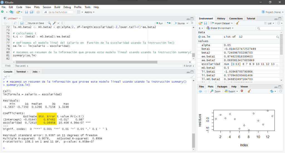This screenshot has width=285, height=153.
Task: Switch to the Packages tab
Action: 222,87
